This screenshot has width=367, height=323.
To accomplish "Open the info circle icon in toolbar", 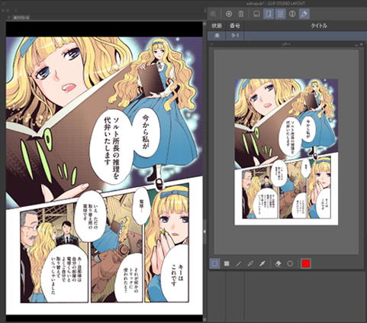I will pyautogui.click(x=292, y=14).
